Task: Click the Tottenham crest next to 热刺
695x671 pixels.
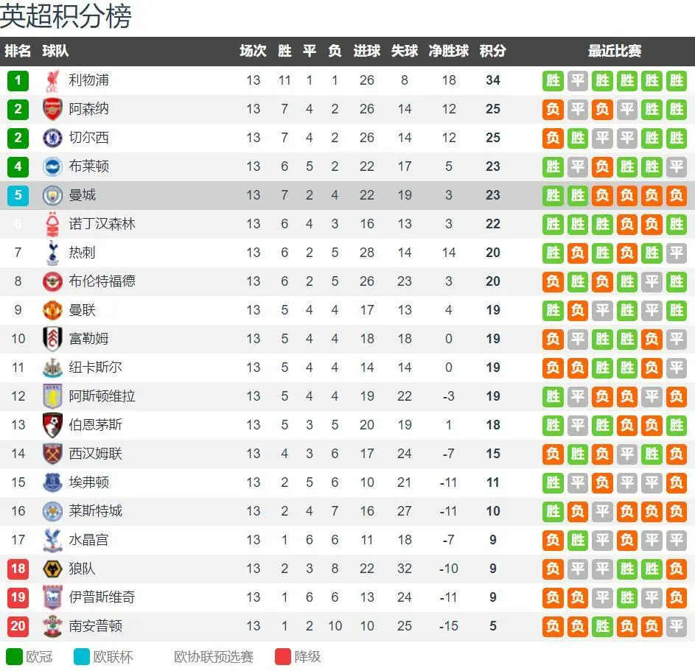Action: tap(53, 253)
